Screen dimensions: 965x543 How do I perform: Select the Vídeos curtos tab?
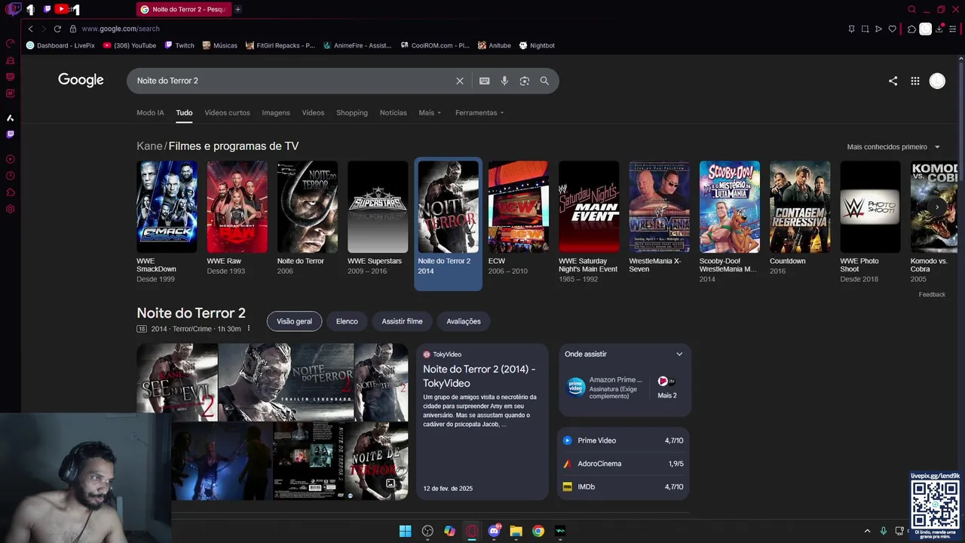click(227, 112)
